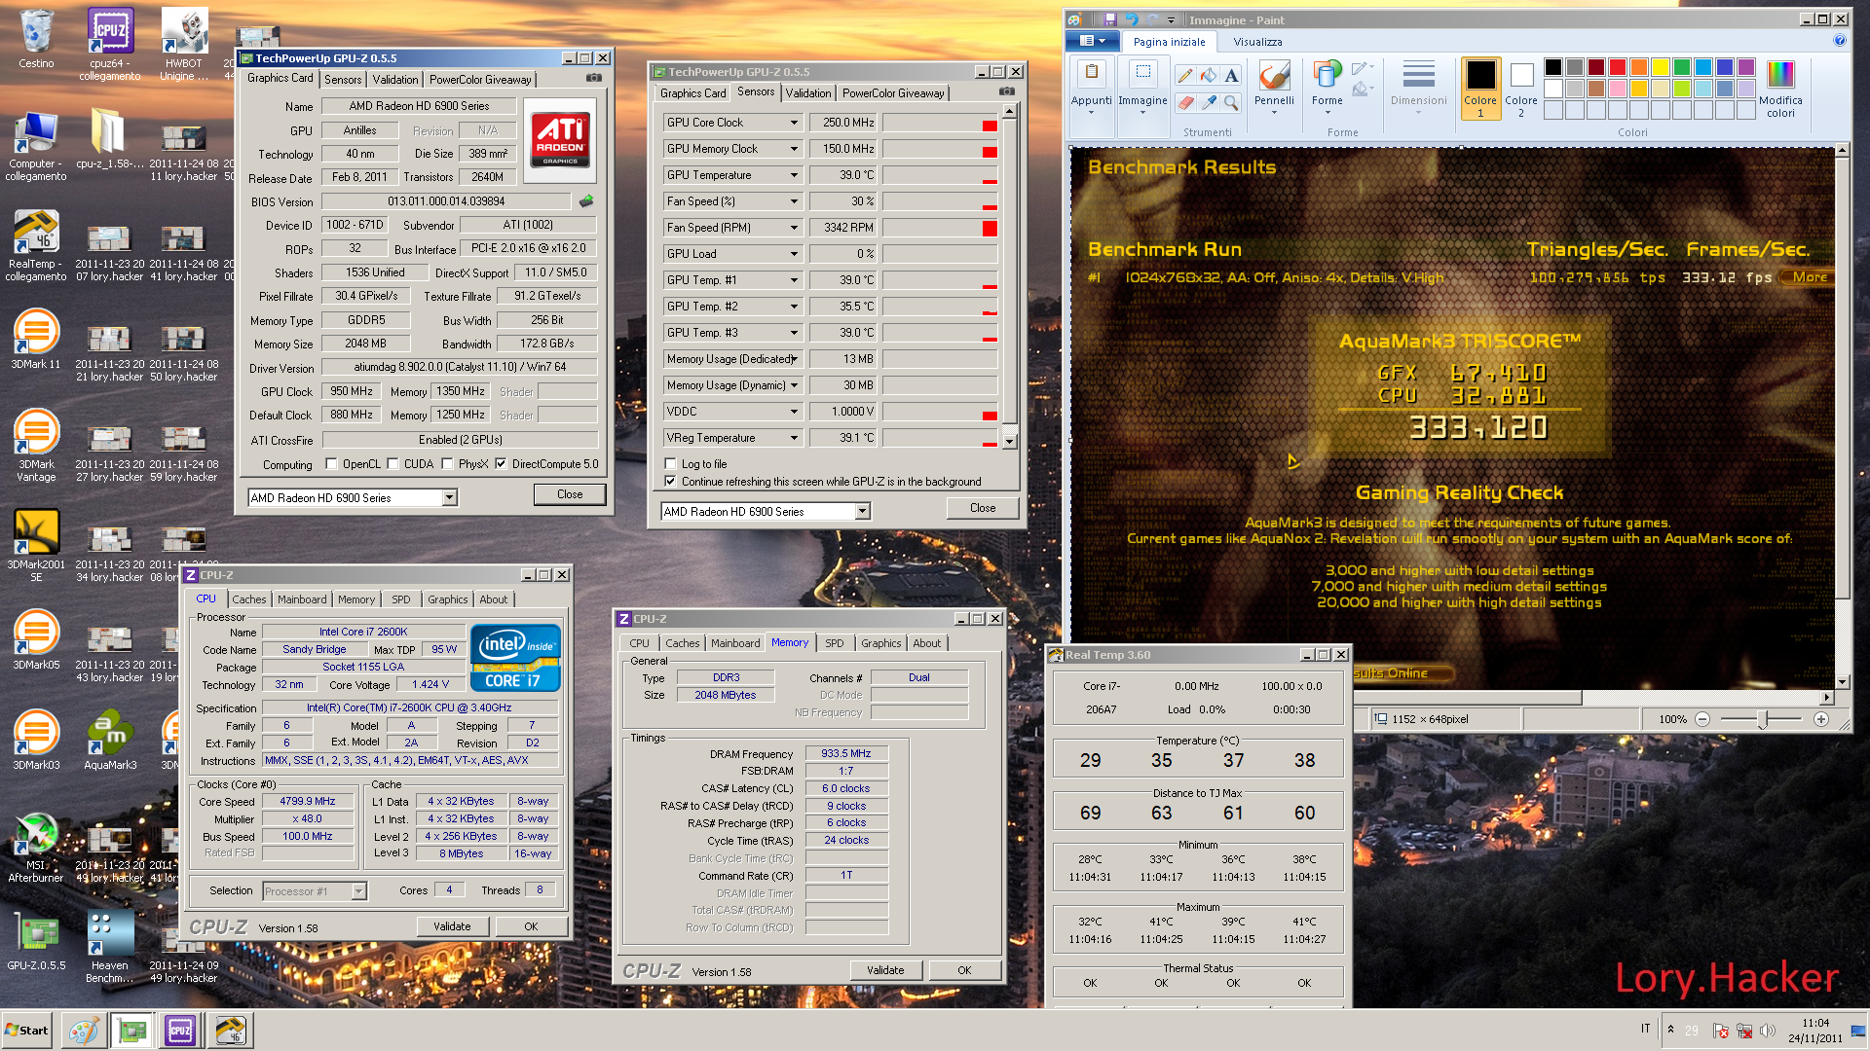Viewport: 1870px width, 1051px height.
Task: Click the volume speaker icon in system tray
Action: [x=1768, y=1031]
